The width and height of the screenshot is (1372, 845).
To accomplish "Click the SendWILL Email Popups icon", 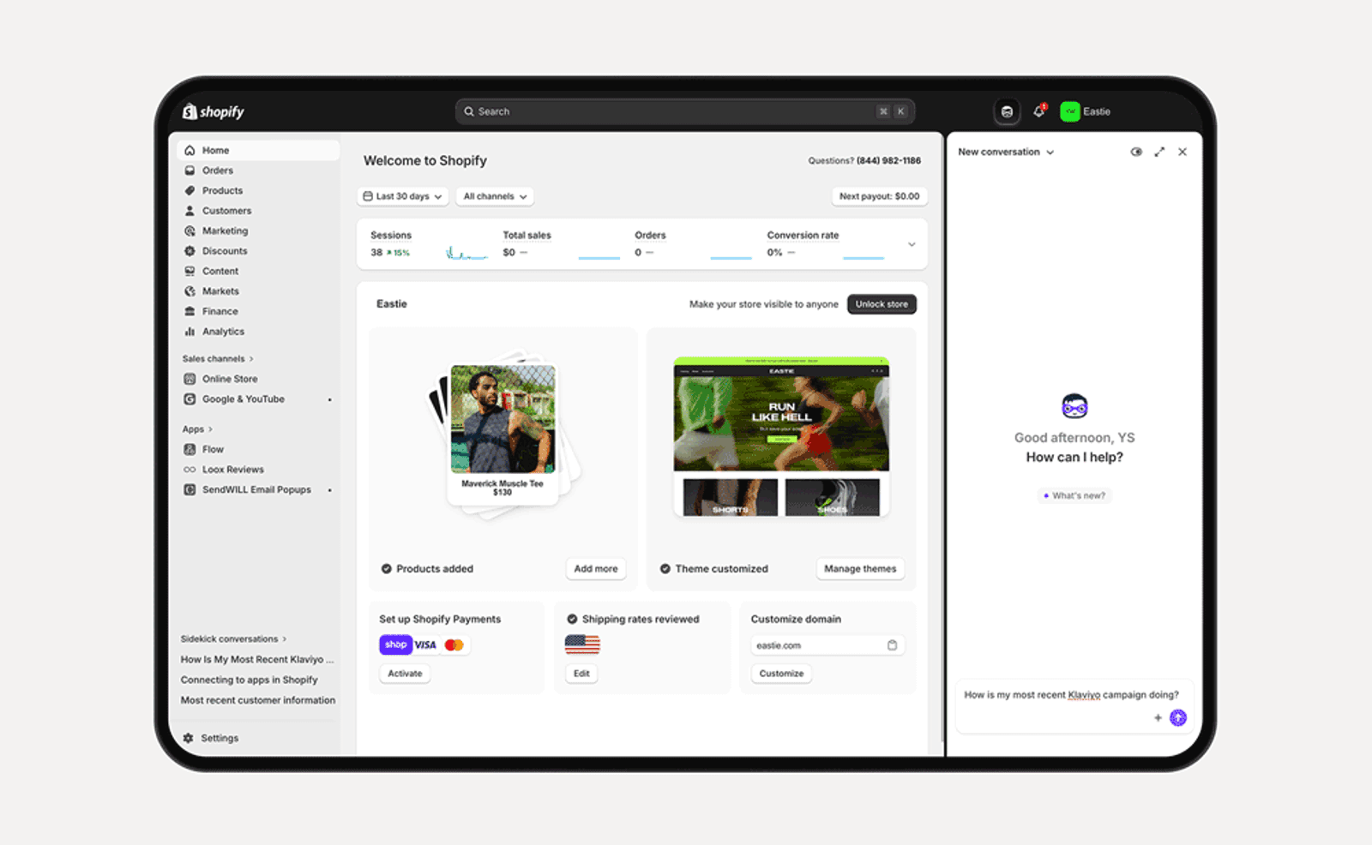I will [x=190, y=489].
